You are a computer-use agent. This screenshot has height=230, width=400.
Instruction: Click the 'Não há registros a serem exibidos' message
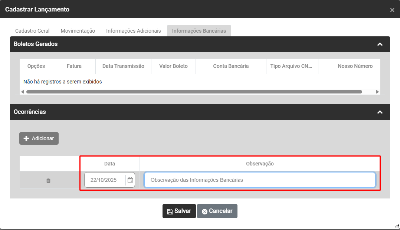coord(62,82)
